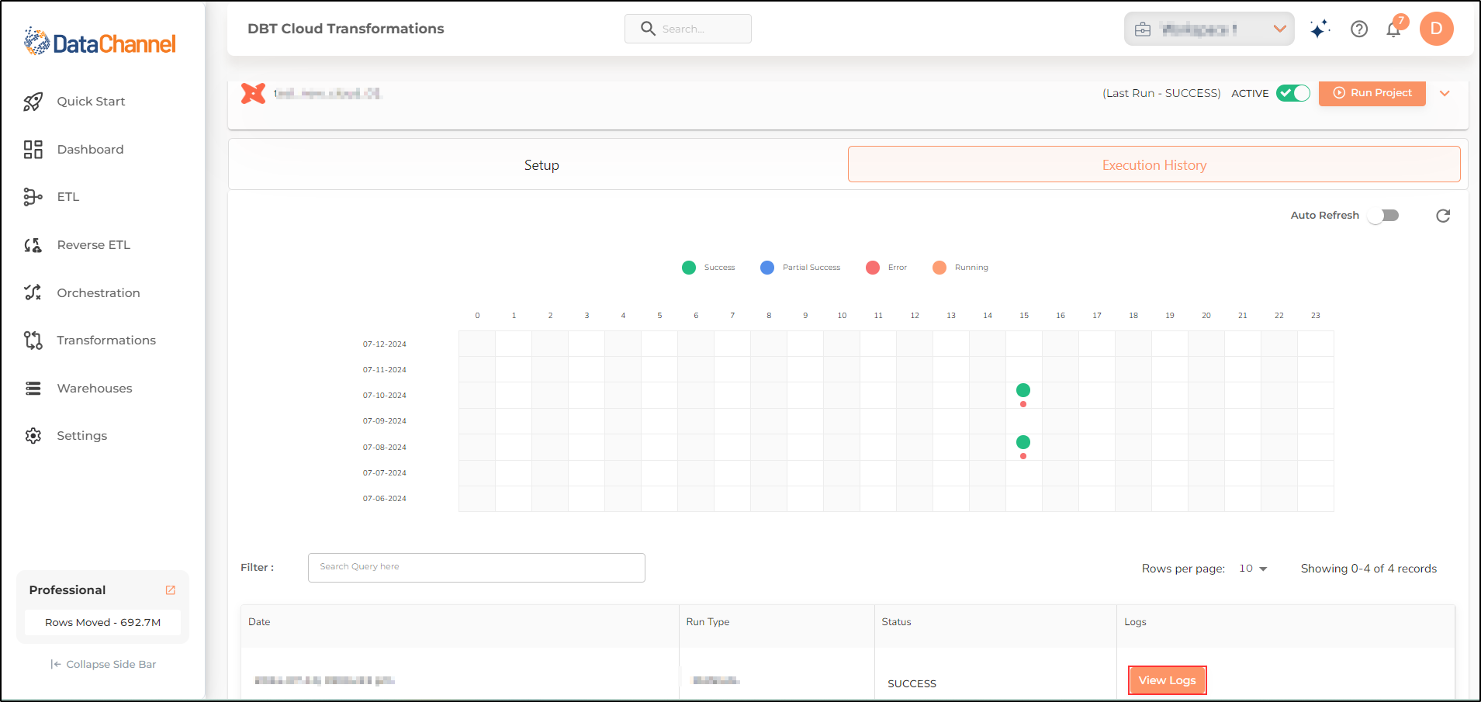Click the Orchestration icon
The height and width of the screenshot is (702, 1481).
click(x=33, y=292)
